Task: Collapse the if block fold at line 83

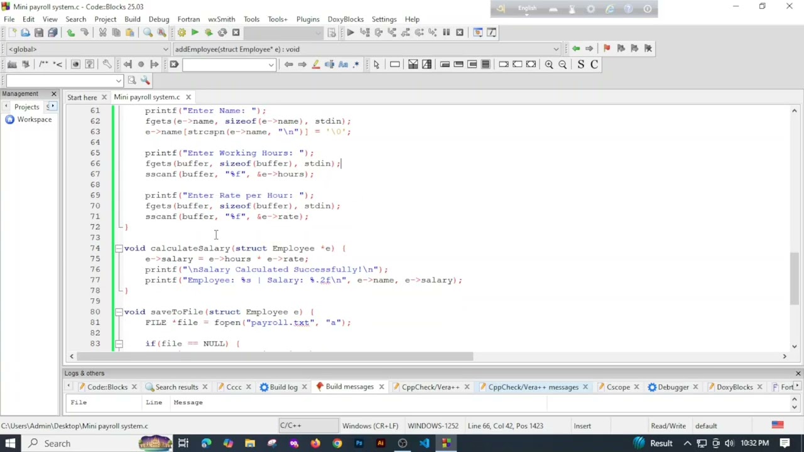Action: [118, 343]
